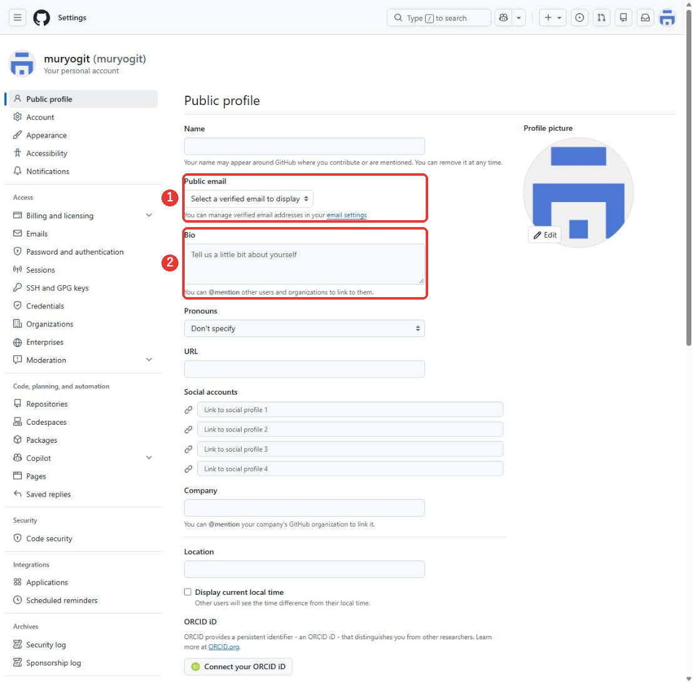Expand the Copilot sidebar chevron
This screenshot has width=693, height=683.
click(x=149, y=458)
